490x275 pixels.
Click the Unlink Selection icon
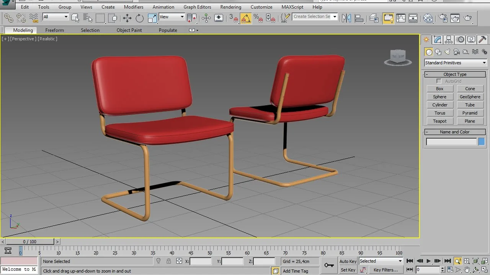(x=21, y=18)
